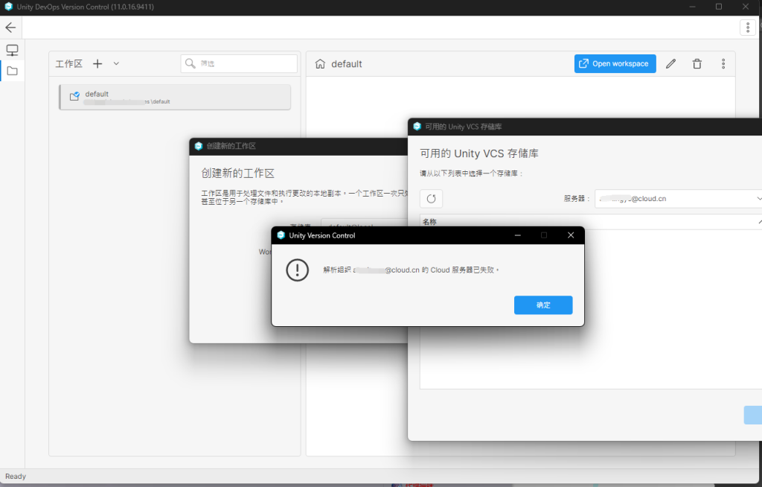Click the plus icon next to 工作区
The height and width of the screenshot is (487, 762).
point(97,64)
